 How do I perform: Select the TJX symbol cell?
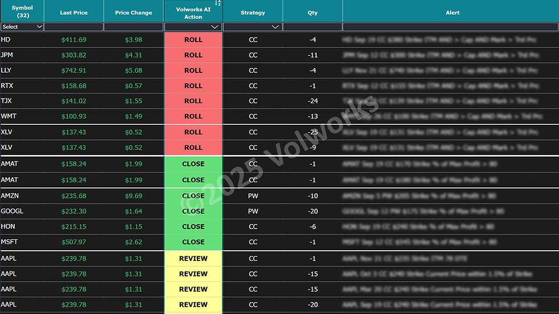(x=22, y=101)
